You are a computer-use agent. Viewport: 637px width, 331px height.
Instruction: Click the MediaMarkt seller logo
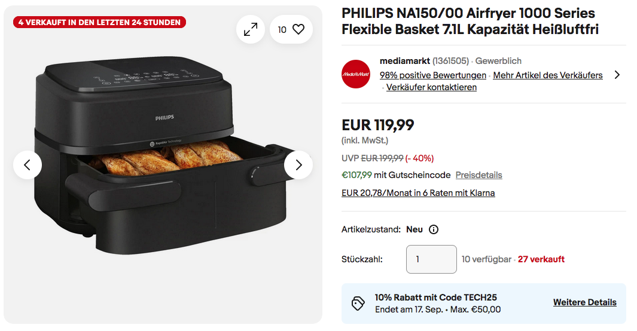click(x=356, y=74)
